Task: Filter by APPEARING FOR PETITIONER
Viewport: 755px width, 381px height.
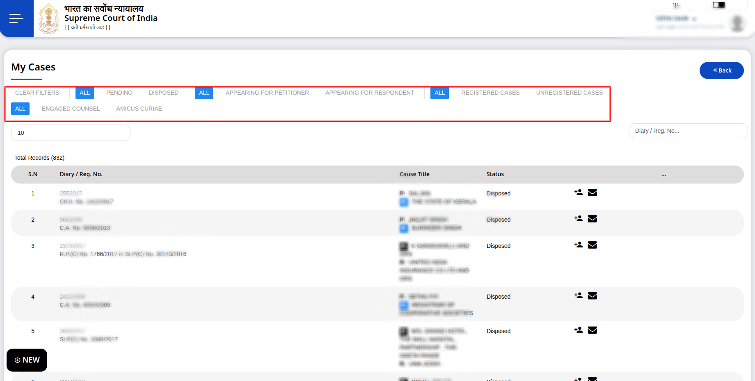Action: (267, 93)
